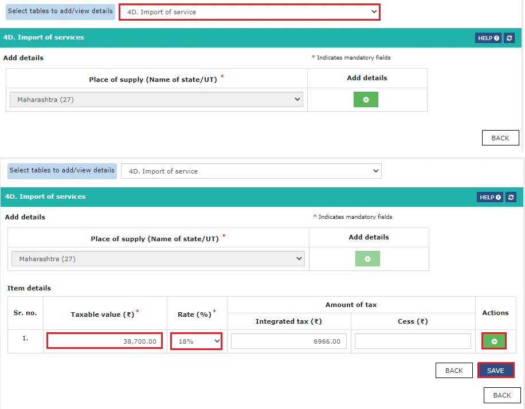Image resolution: width=525 pixels, height=409 pixels.
Task: Click the green plus icon under Actions
Action: (494, 341)
